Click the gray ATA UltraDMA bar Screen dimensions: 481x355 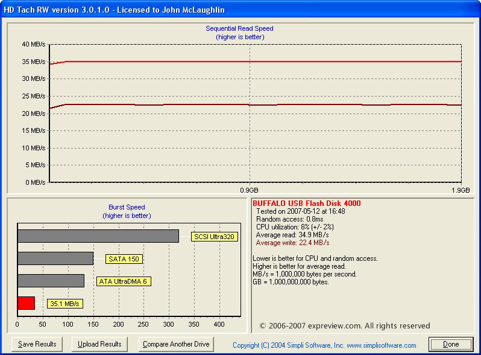[51, 281]
